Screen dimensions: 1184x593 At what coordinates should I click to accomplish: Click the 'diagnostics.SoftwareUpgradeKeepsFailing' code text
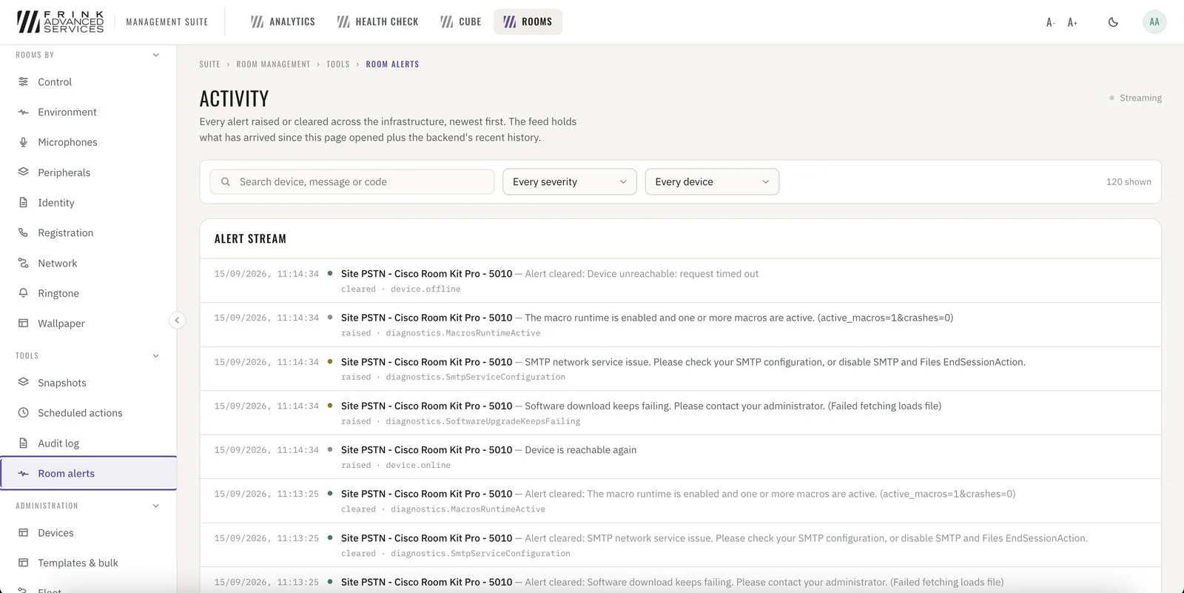pos(483,421)
